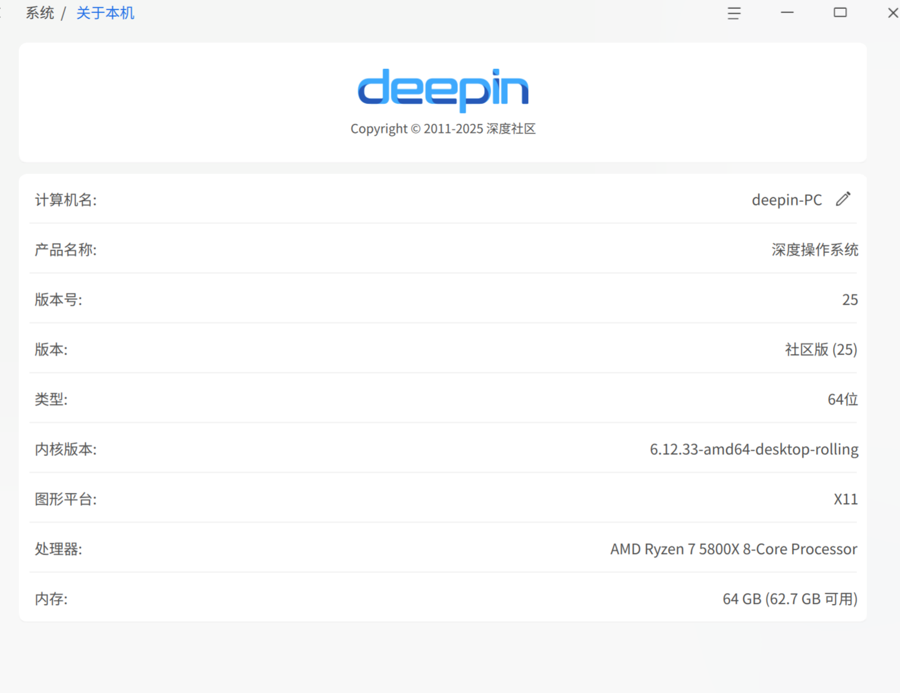Click the product name 深度操作系统

pos(814,250)
